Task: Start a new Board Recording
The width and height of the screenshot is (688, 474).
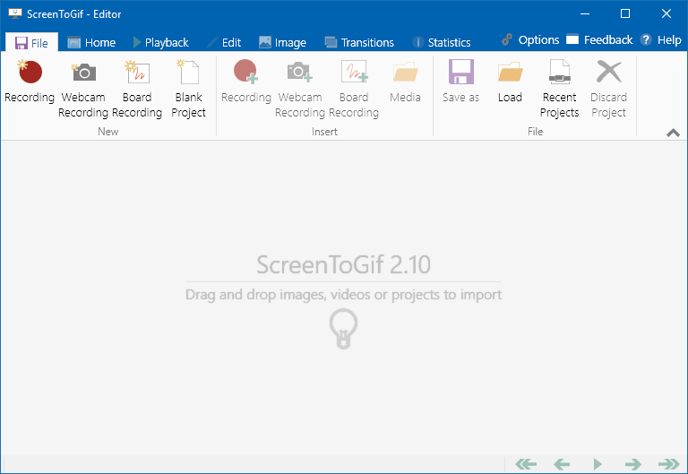Action: tap(137, 89)
